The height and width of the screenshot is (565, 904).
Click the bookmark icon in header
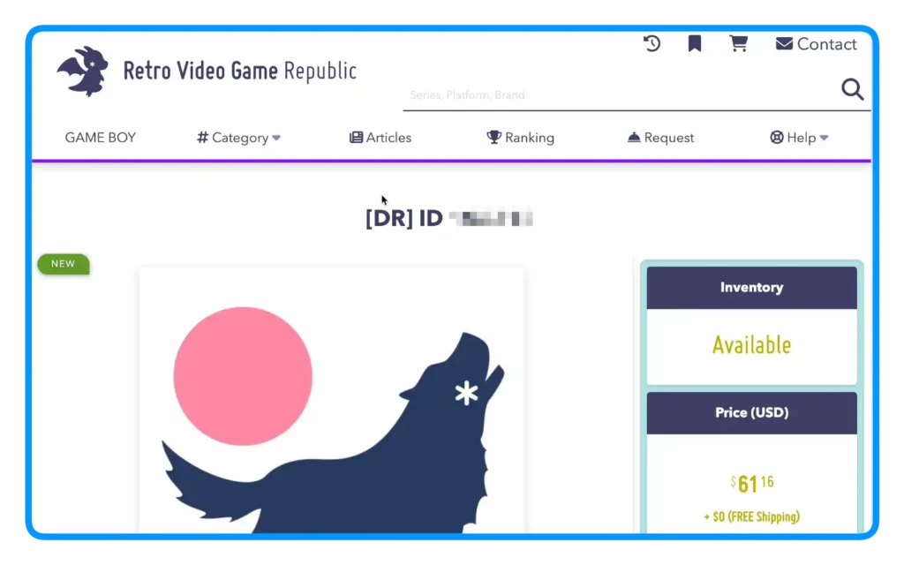pos(695,44)
